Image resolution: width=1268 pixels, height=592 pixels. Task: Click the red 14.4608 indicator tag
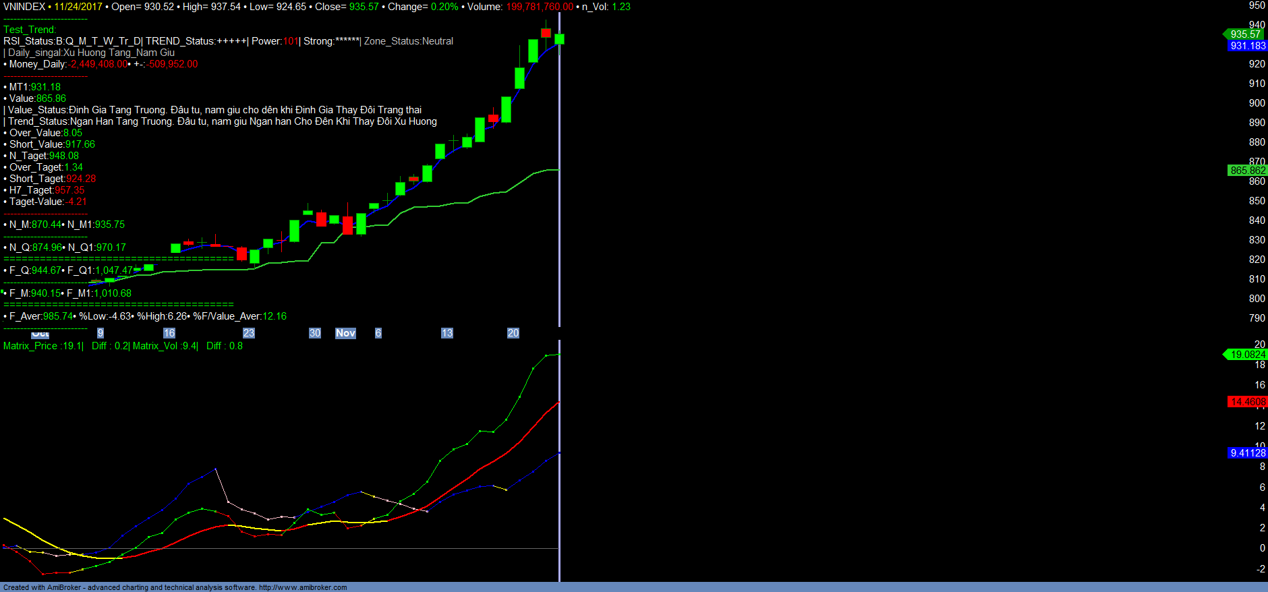coord(1247,402)
